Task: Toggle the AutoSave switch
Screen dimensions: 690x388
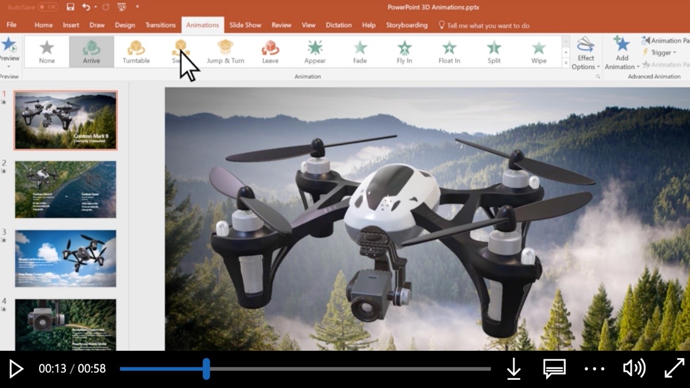Action: point(48,7)
